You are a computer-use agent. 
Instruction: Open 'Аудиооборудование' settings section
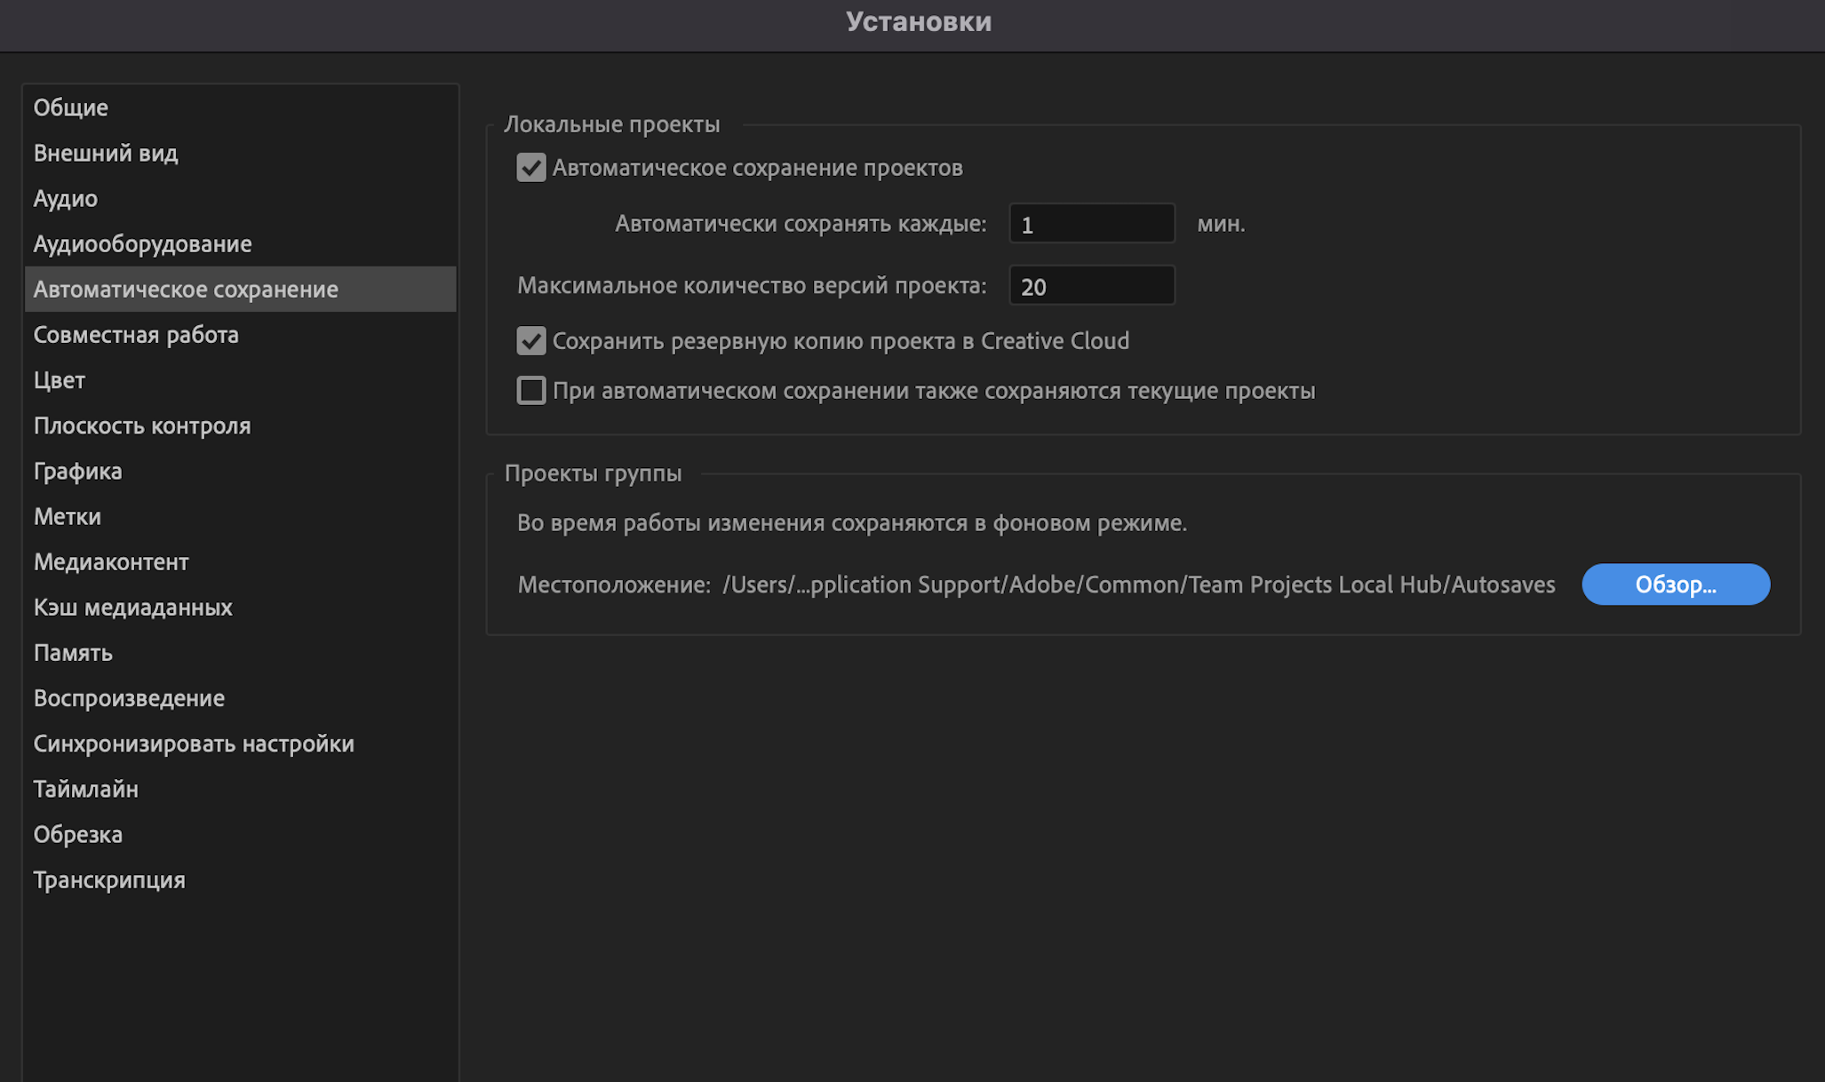[x=142, y=243]
